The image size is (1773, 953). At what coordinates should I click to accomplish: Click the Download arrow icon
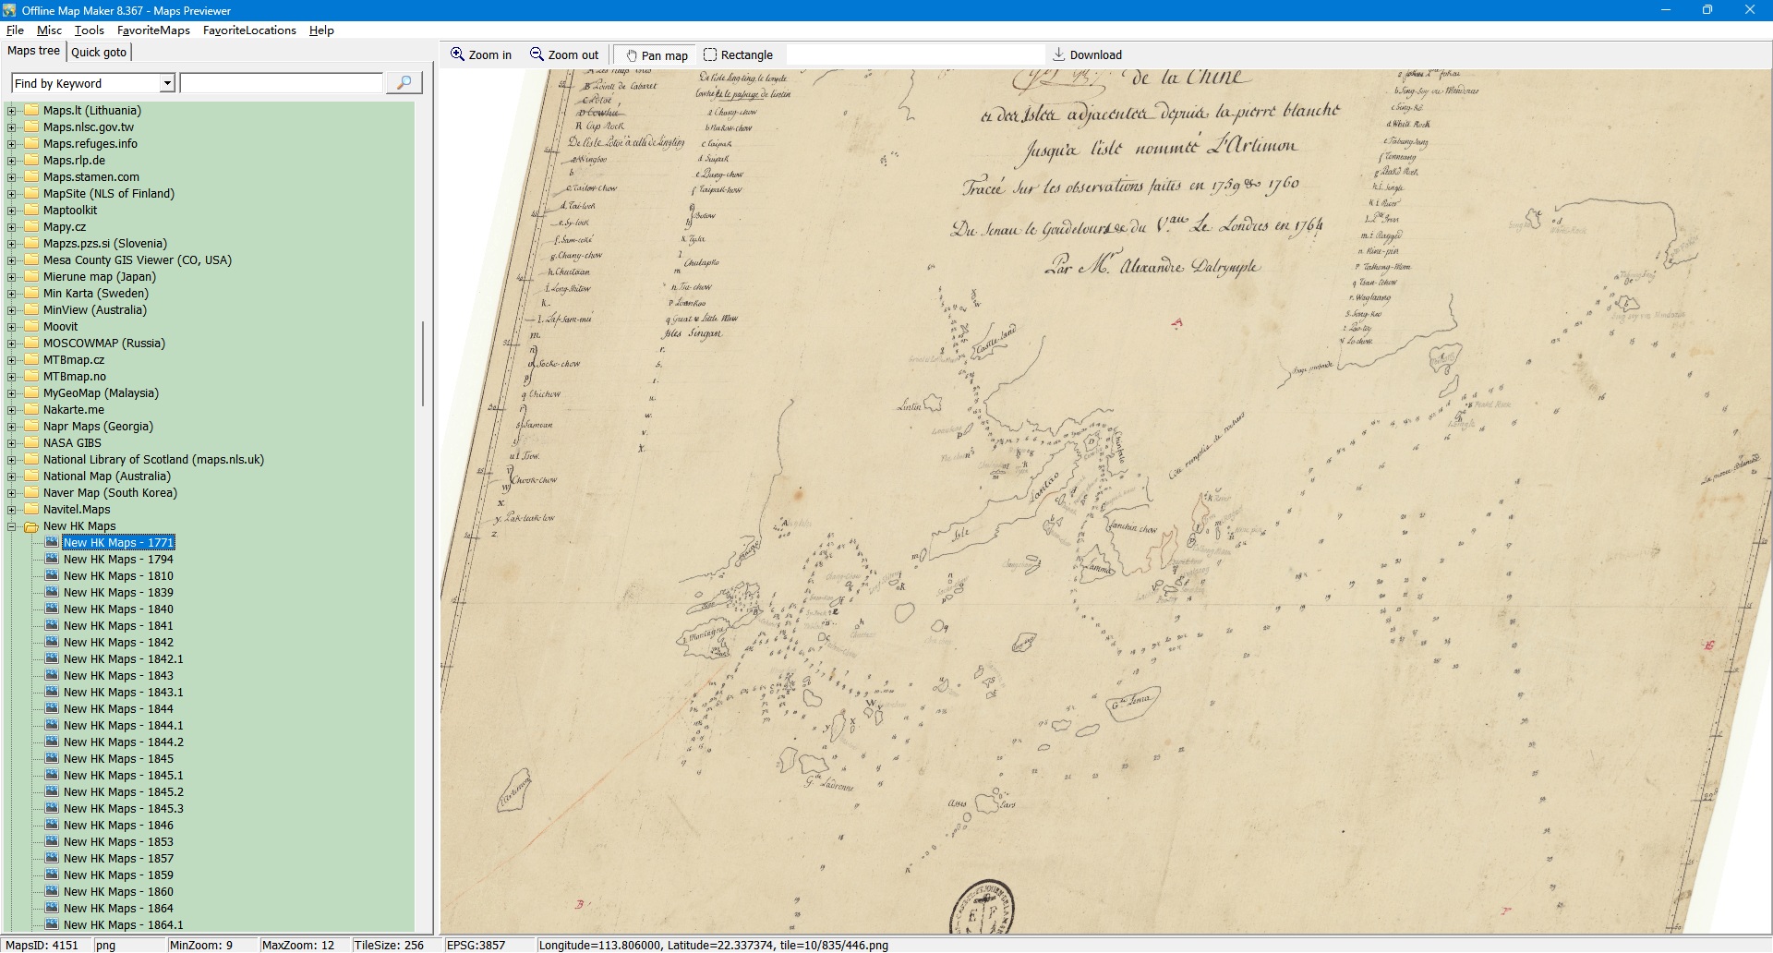(1059, 54)
